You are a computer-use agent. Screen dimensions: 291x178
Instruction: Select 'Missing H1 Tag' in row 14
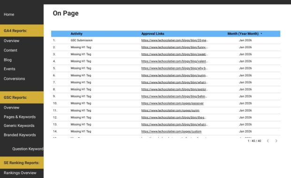click(81, 132)
